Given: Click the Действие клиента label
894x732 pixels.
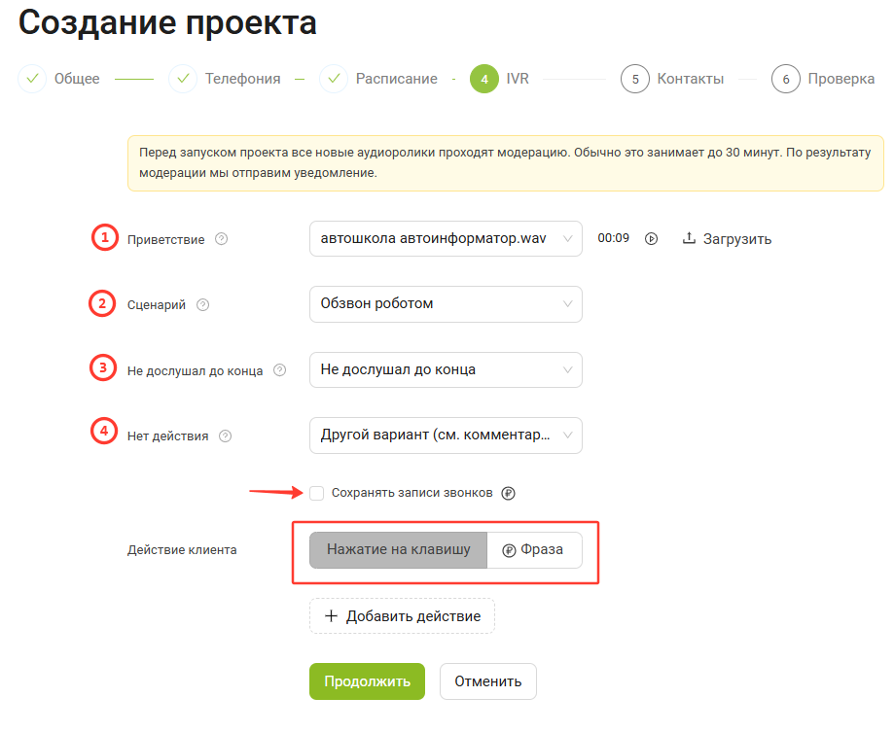Looking at the screenshot, I should (182, 550).
